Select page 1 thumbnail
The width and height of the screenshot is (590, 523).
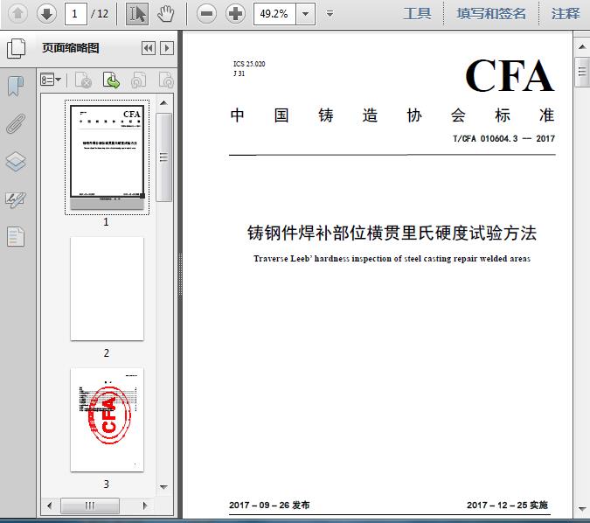107,157
